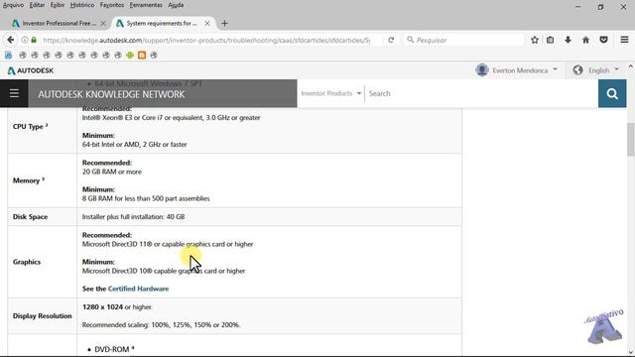Click the blue search magnifier button
Screen dimensions: 635x357
(x=612, y=93)
